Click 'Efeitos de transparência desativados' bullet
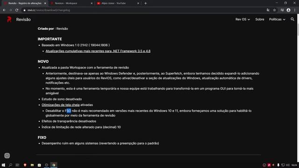Viewport: 299px width, 168px height. (69, 121)
